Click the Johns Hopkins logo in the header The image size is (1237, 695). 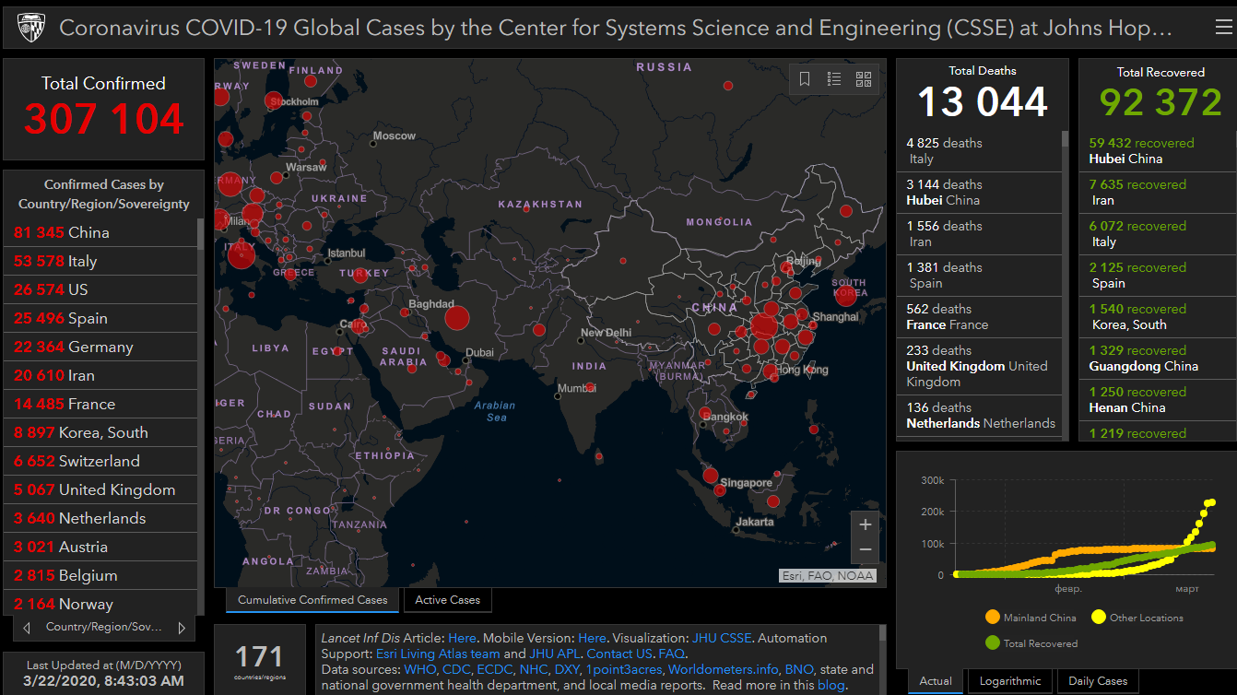[30, 29]
